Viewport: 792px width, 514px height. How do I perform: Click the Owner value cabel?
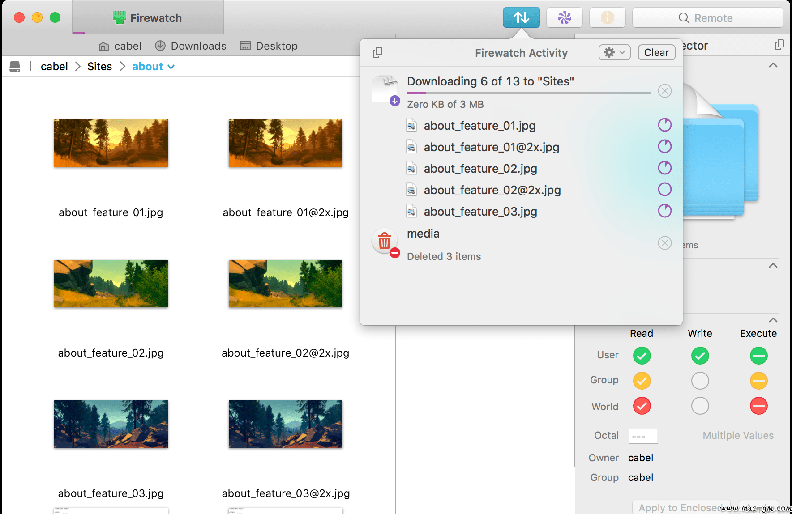coord(641,458)
